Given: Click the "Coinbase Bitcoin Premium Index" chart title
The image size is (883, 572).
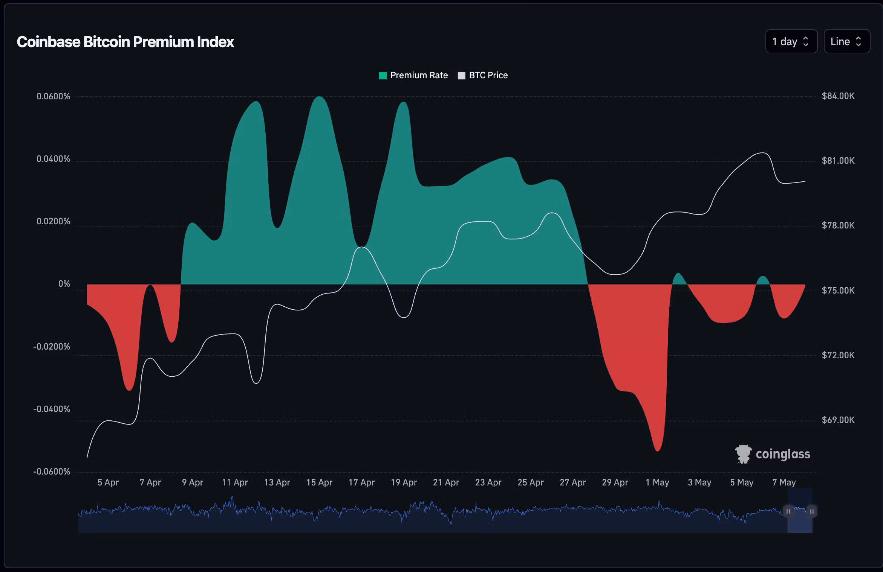Looking at the screenshot, I should click(125, 42).
